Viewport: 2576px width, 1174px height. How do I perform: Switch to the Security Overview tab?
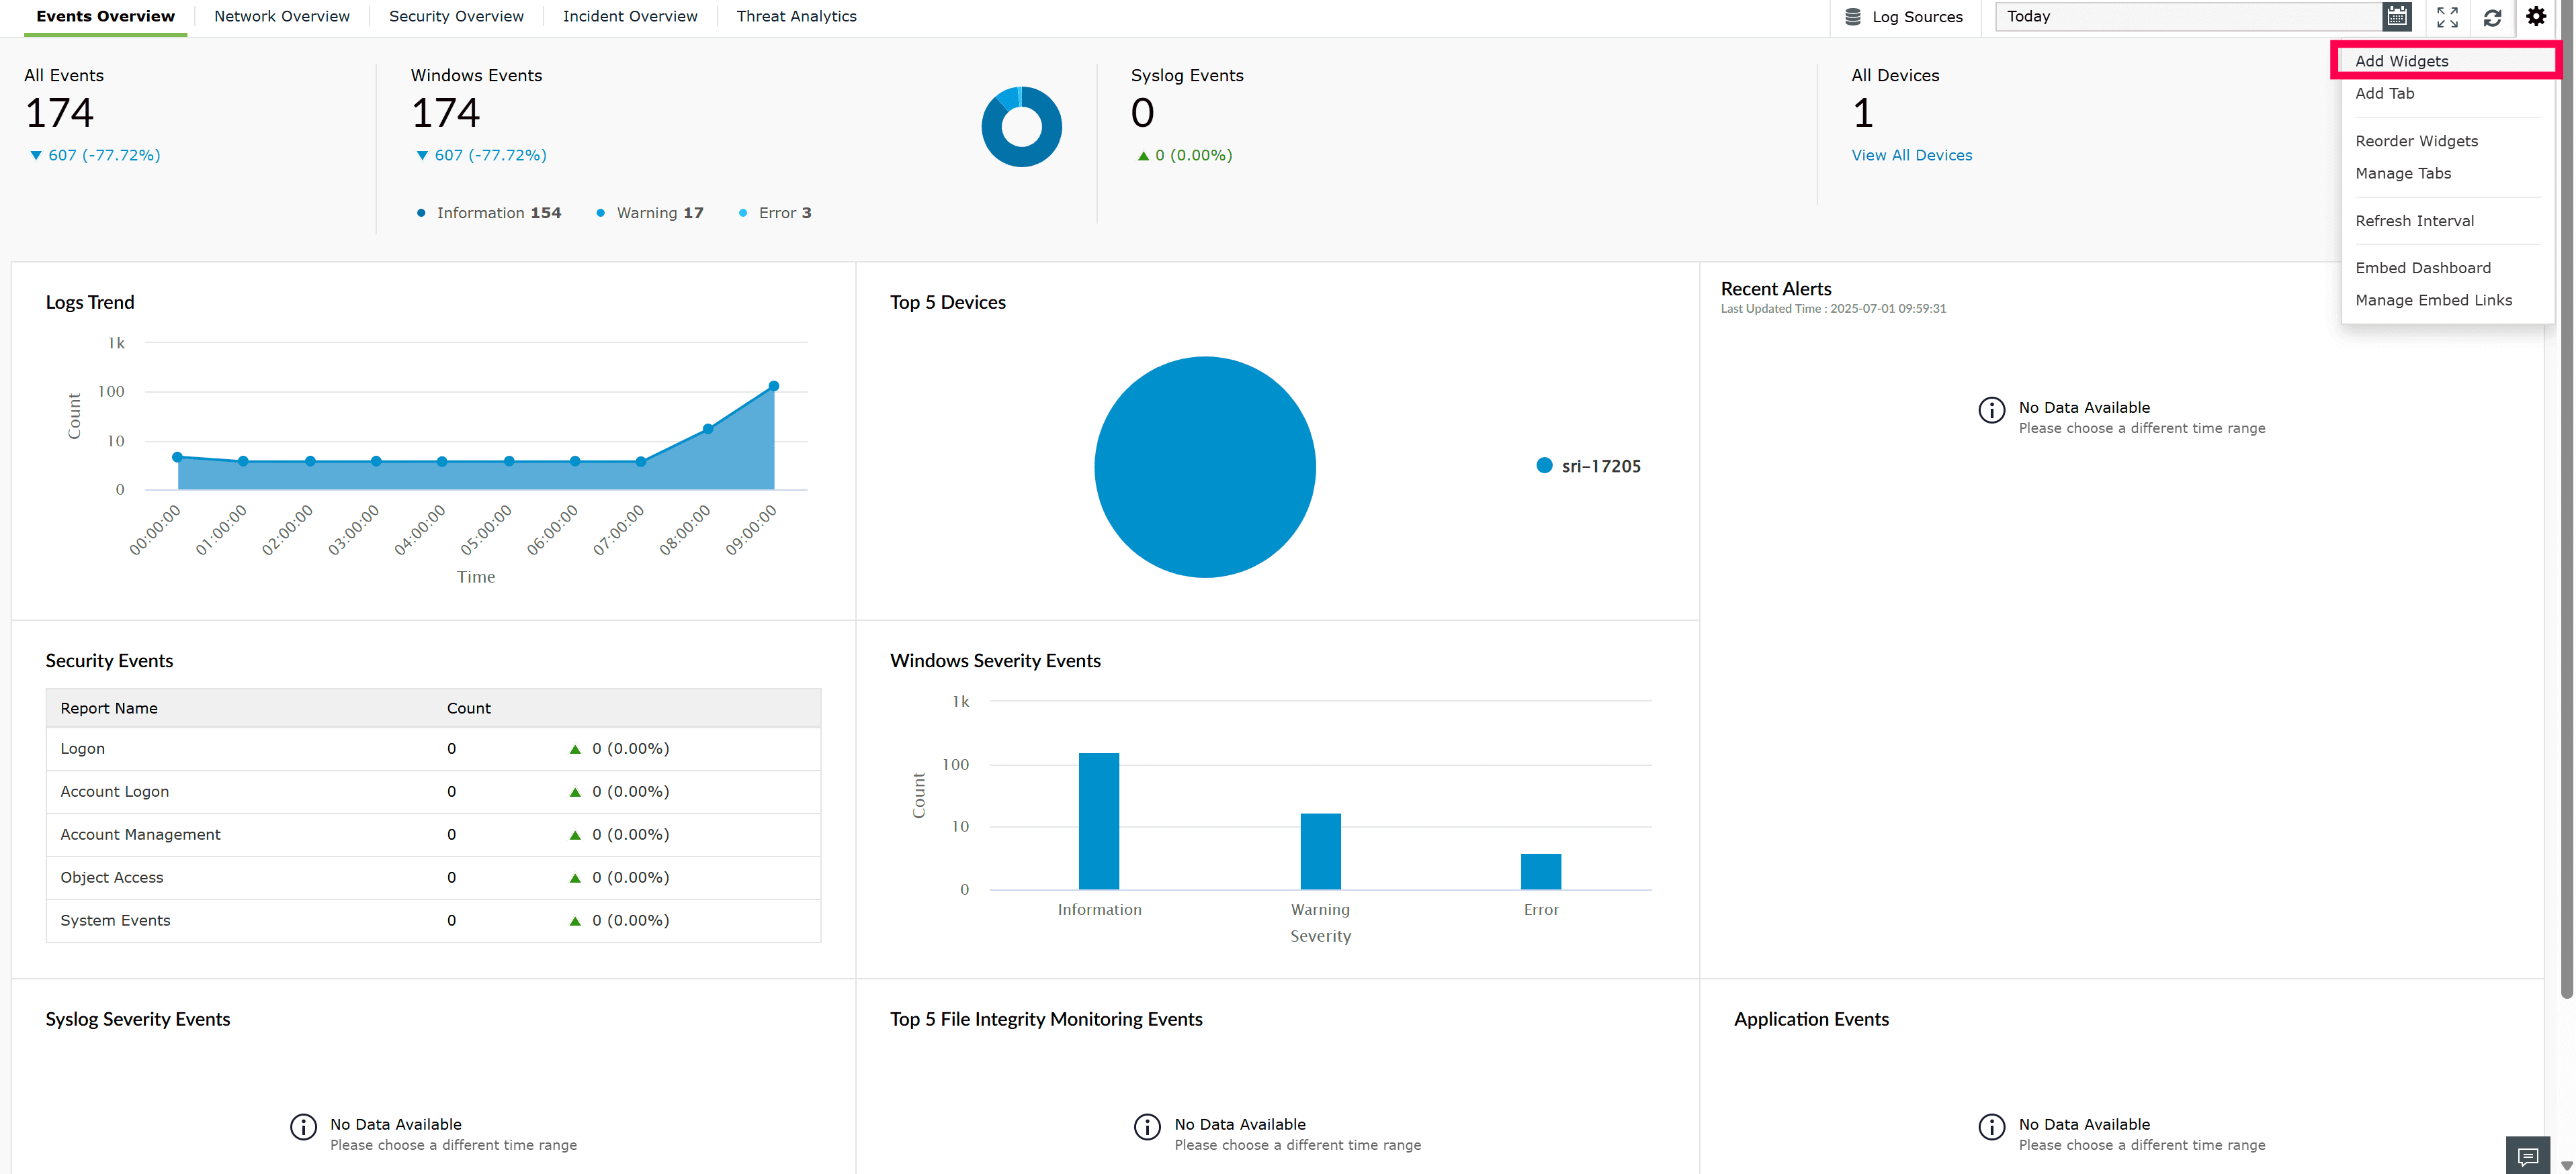(456, 16)
